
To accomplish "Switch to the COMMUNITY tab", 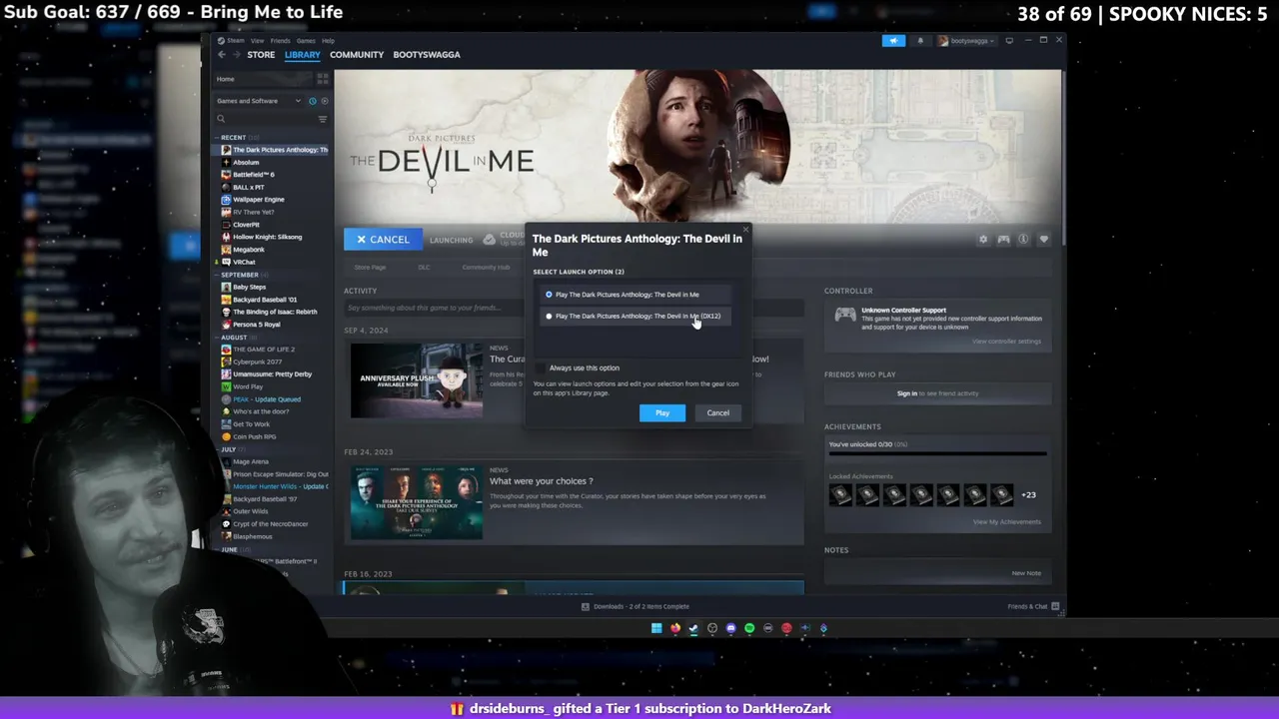I will tap(357, 55).
